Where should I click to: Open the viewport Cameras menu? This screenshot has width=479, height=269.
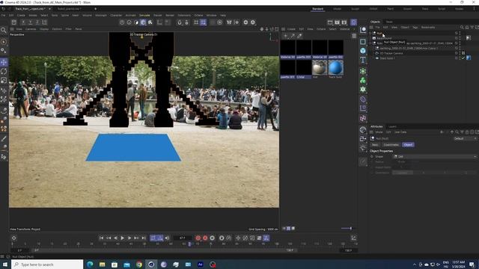(x=31, y=29)
